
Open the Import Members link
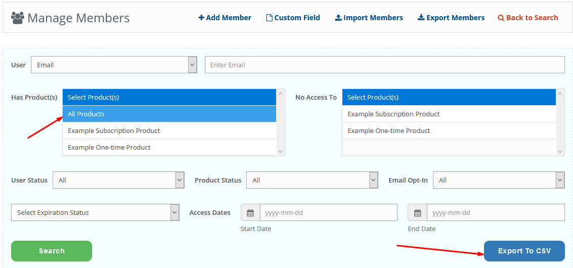click(x=369, y=18)
